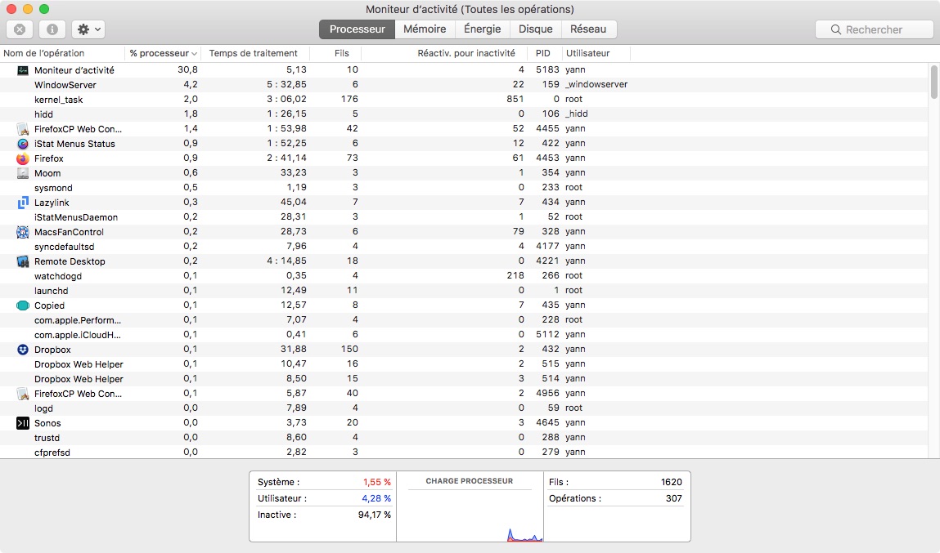Click the Copied app icon
This screenshot has width=940, height=553.
(x=23, y=305)
